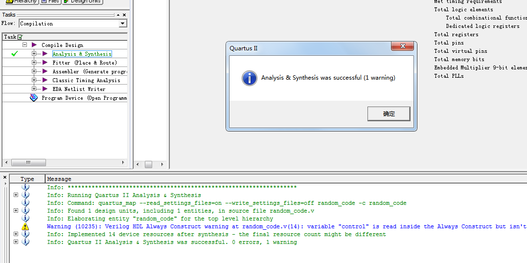527x263 pixels.
Task: Click the Message column header
Action: point(59,179)
